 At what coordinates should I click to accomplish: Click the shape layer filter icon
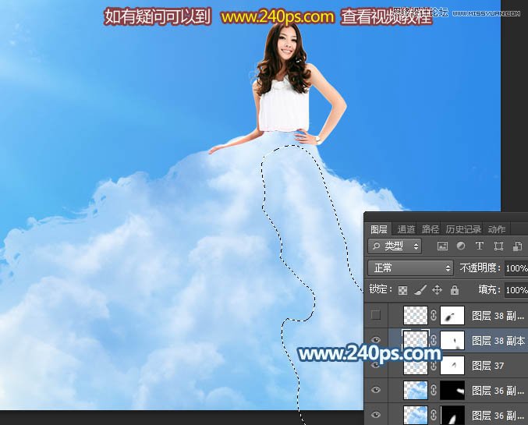498,246
